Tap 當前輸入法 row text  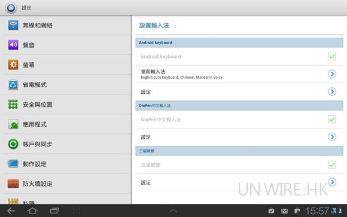(153, 72)
